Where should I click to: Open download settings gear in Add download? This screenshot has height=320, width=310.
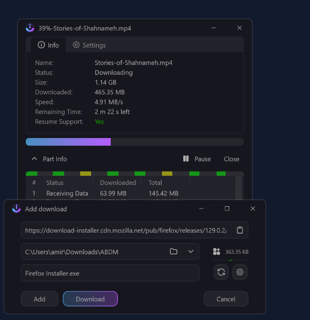[240, 272]
